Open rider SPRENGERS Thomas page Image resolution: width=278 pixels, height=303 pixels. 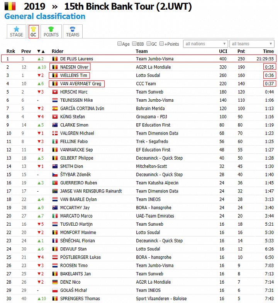tap(80, 298)
